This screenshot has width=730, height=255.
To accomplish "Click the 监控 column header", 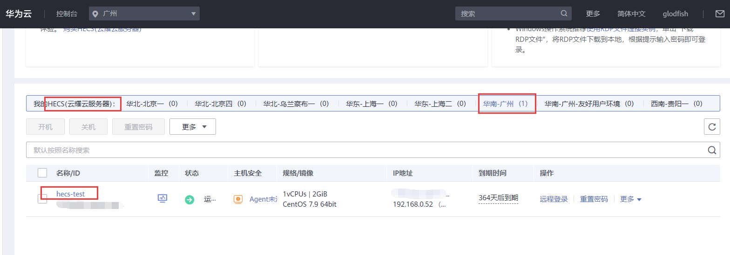I will tap(161, 173).
